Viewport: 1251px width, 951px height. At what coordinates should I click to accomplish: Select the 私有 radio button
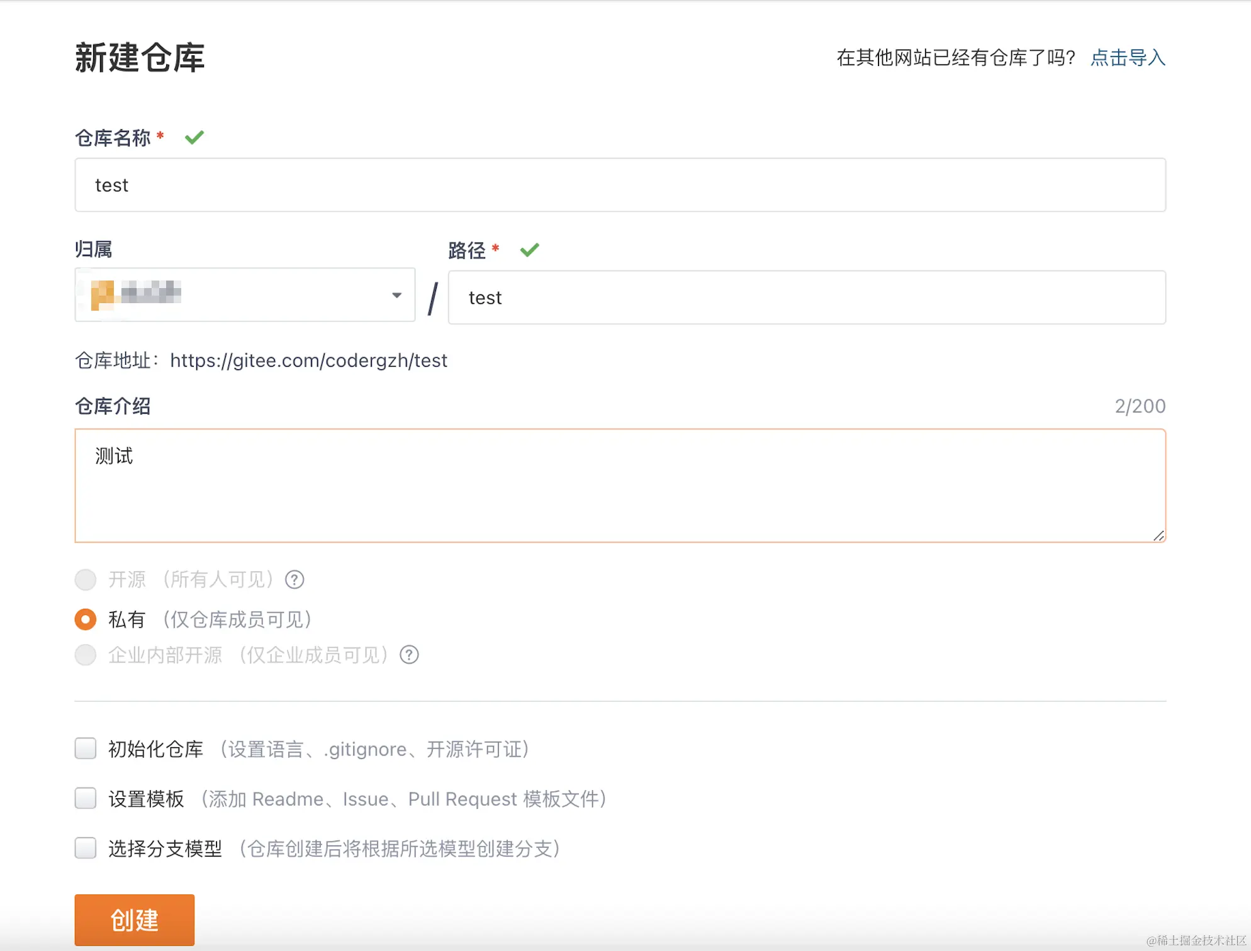[x=86, y=619]
